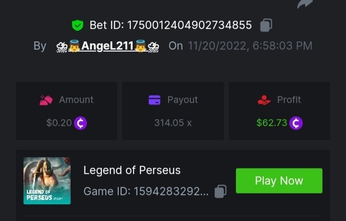Click the red Profit icon
The width and height of the screenshot is (346, 221).
click(264, 100)
